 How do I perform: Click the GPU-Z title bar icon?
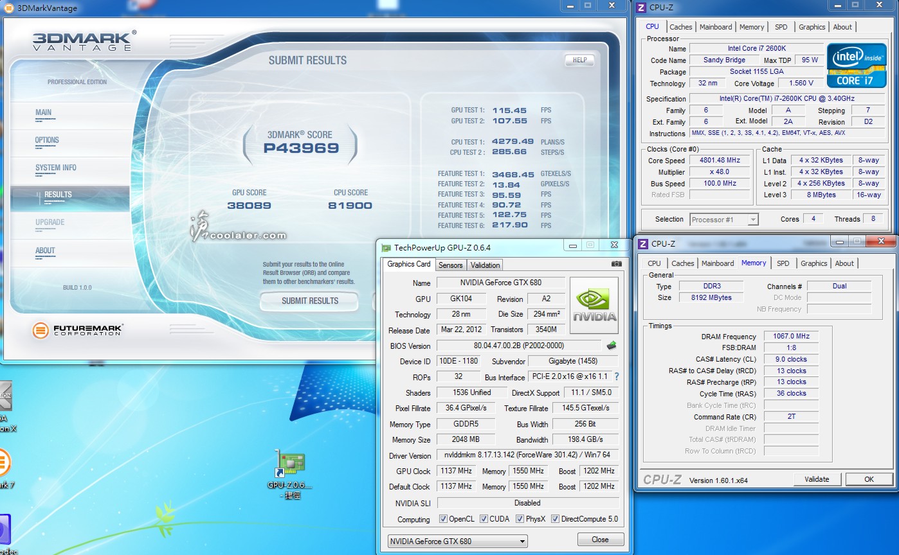coord(386,247)
